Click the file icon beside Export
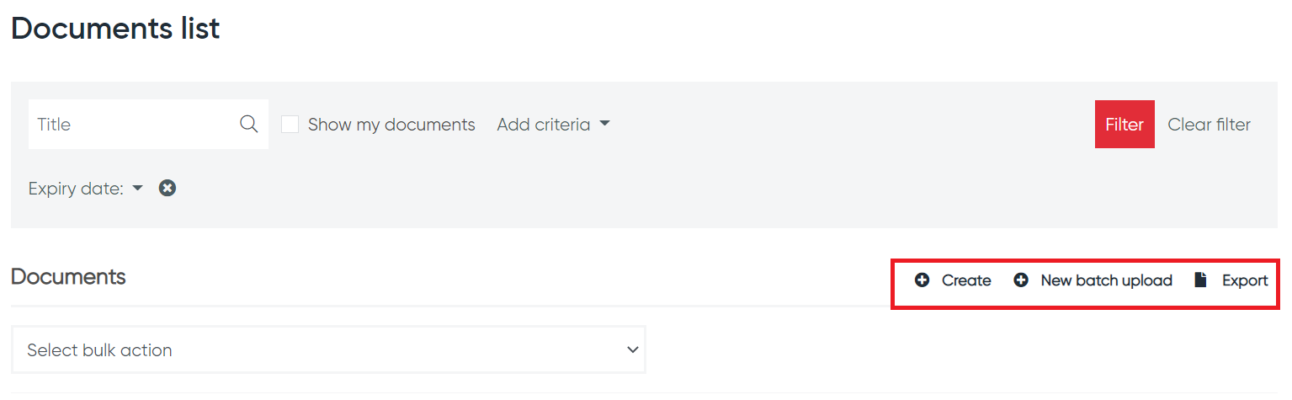 tap(1200, 280)
